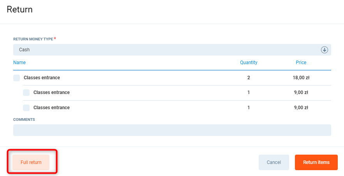The image size is (344, 176).
Task: Check the first child Classes entrance checkbox
Action: [26, 92]
